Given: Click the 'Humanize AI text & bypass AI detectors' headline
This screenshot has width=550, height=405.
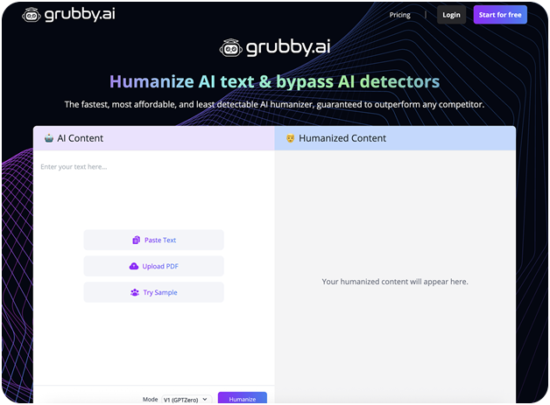Looking at the screenshot, I should [274, 82].
